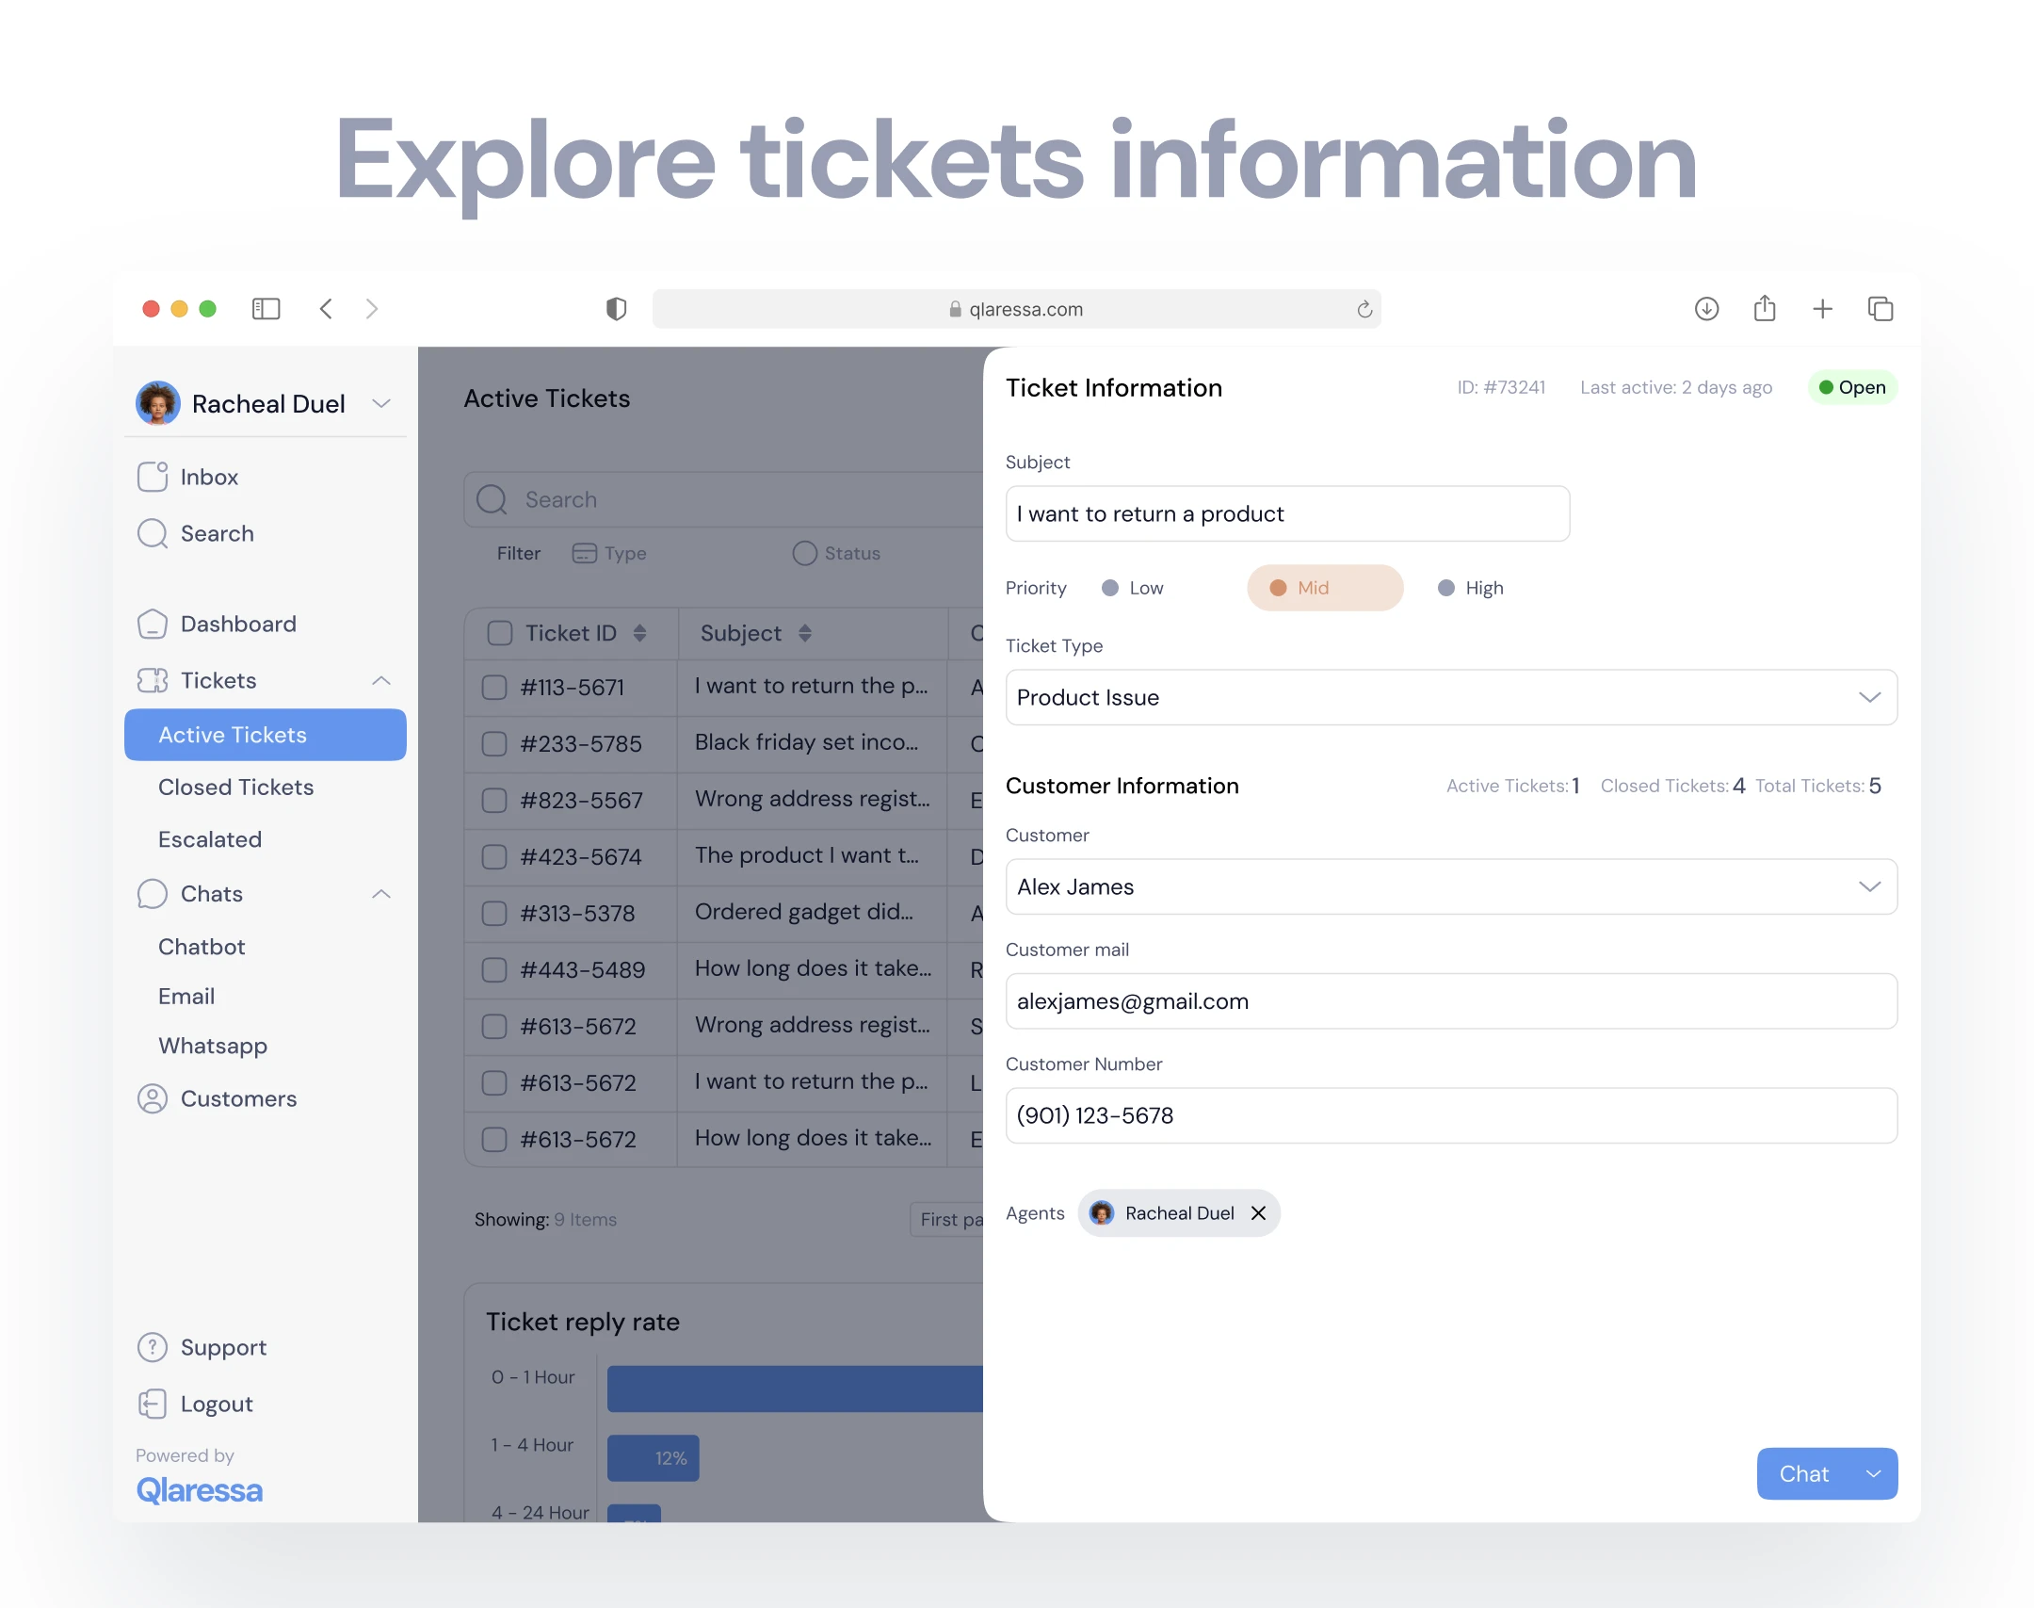This screenshot has height=1608, width=2034.
Task: Open the Open status badge
Action: 1852,387
